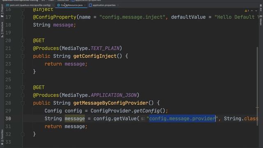The width and height of the screenshot is (263, 148).
Task: Click the getMessageByConfigProvider method name
Action: pyautogui.click(x=111, y=103)
